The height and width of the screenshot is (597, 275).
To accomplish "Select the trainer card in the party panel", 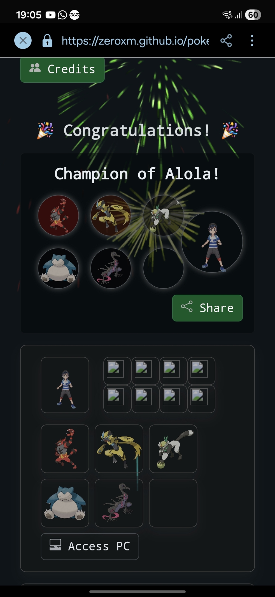I will (65, 385).
